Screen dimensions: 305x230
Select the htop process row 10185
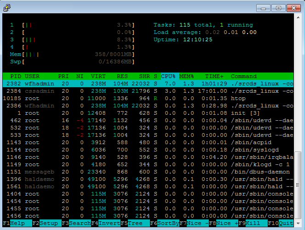coord(148,98)
